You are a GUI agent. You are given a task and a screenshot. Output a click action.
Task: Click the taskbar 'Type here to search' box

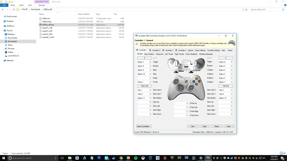pyautogui.click(x=33, y=158)
